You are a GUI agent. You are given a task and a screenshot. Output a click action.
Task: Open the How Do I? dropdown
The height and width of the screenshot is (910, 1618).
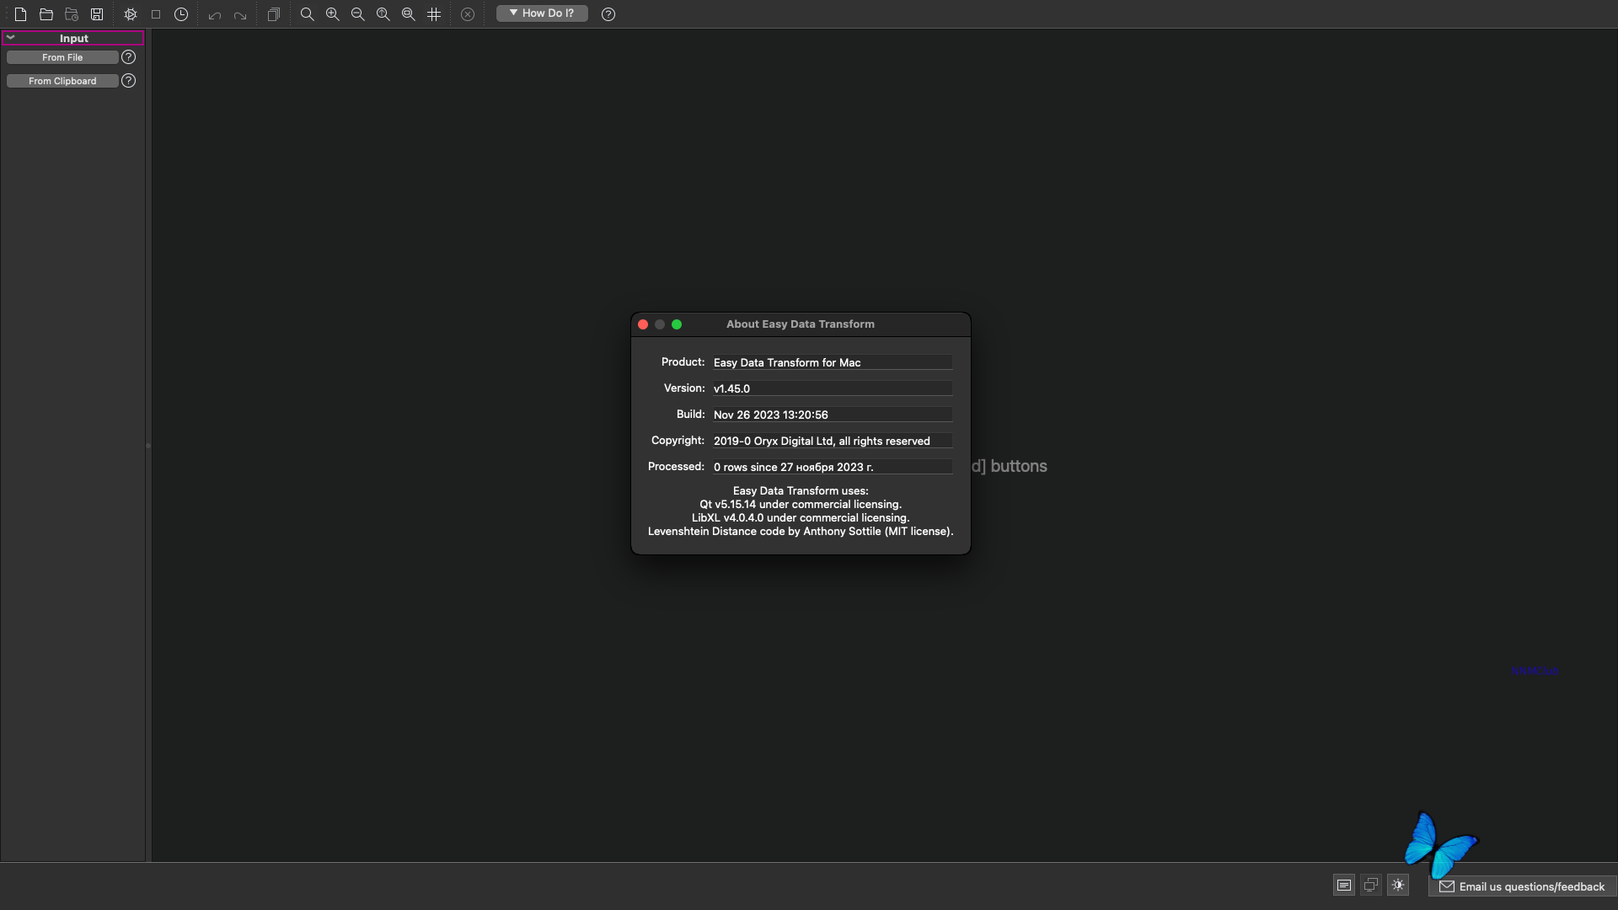click(x=542, y=13)
